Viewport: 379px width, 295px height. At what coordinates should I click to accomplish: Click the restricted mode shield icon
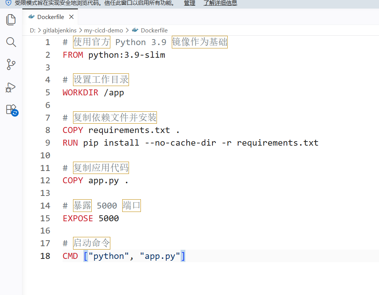(x=9, y=3)
